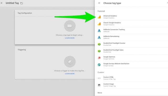
Task: Close the Untitled Tag editor
Action: tap(1, 3)
